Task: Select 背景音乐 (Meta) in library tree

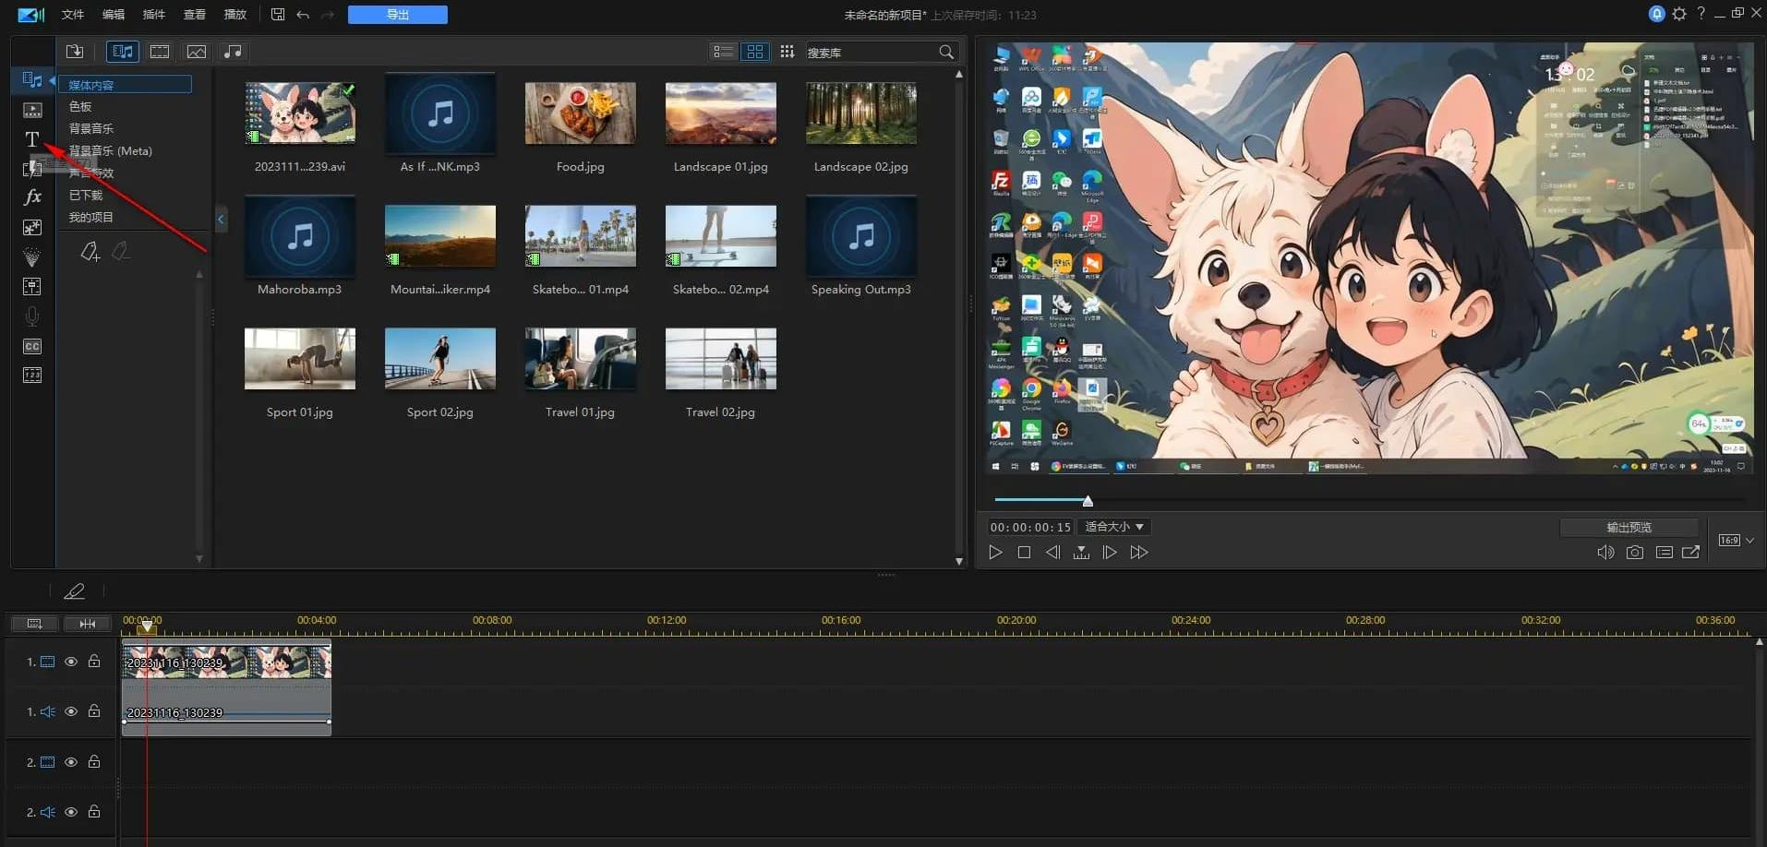Action: [111, 150]
